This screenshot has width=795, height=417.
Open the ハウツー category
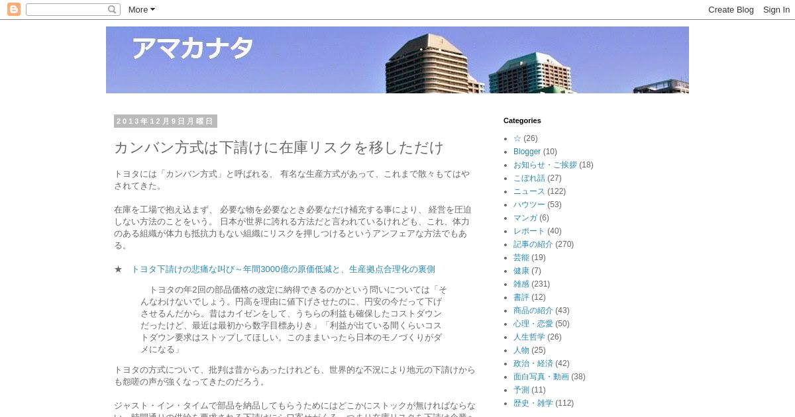point(529,205)
